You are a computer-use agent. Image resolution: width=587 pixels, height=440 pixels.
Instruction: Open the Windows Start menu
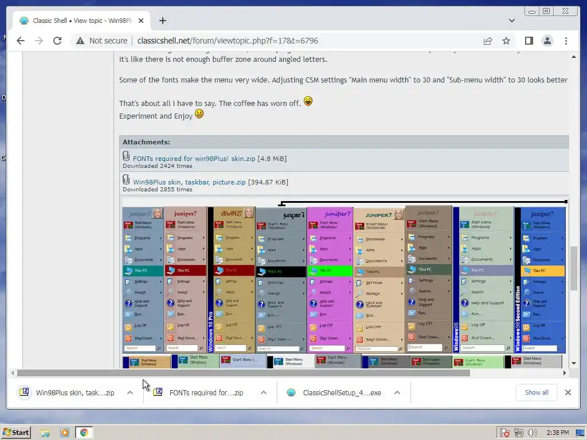point(15,433)
